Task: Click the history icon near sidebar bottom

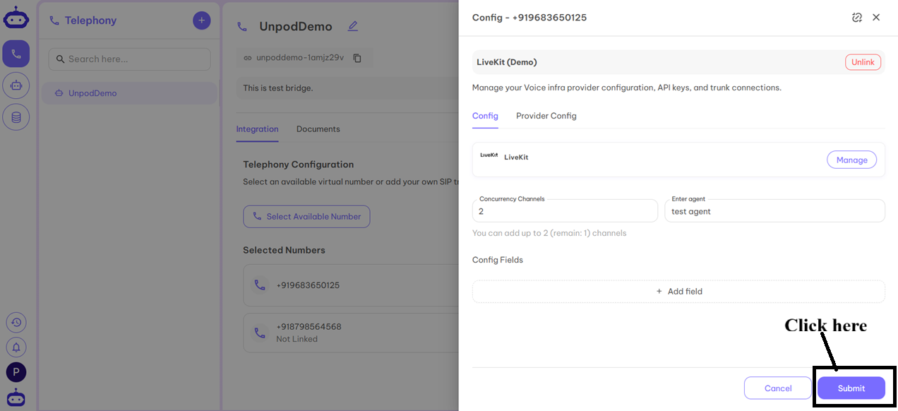Action: pos(16,322)
